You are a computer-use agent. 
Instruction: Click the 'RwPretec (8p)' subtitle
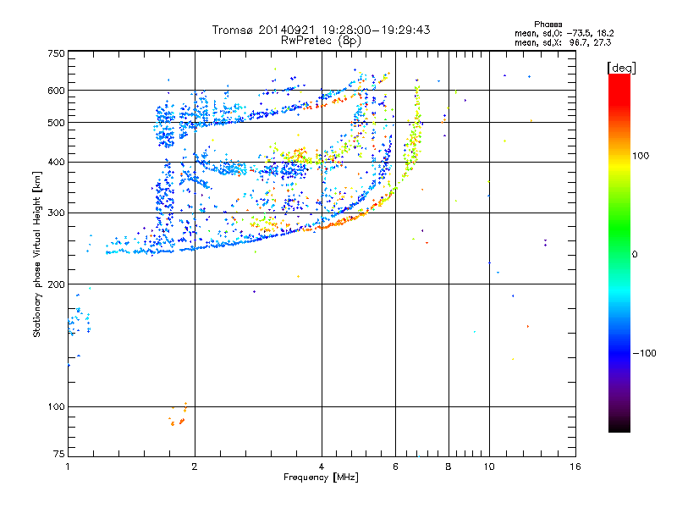[x=321, y=41]
